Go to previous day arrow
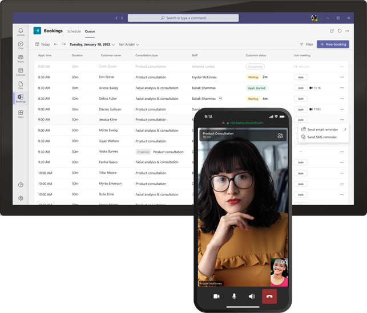 point(56,44)
